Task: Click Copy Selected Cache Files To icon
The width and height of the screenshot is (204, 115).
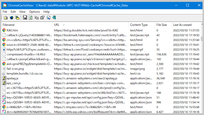Action: coord(17,18)
